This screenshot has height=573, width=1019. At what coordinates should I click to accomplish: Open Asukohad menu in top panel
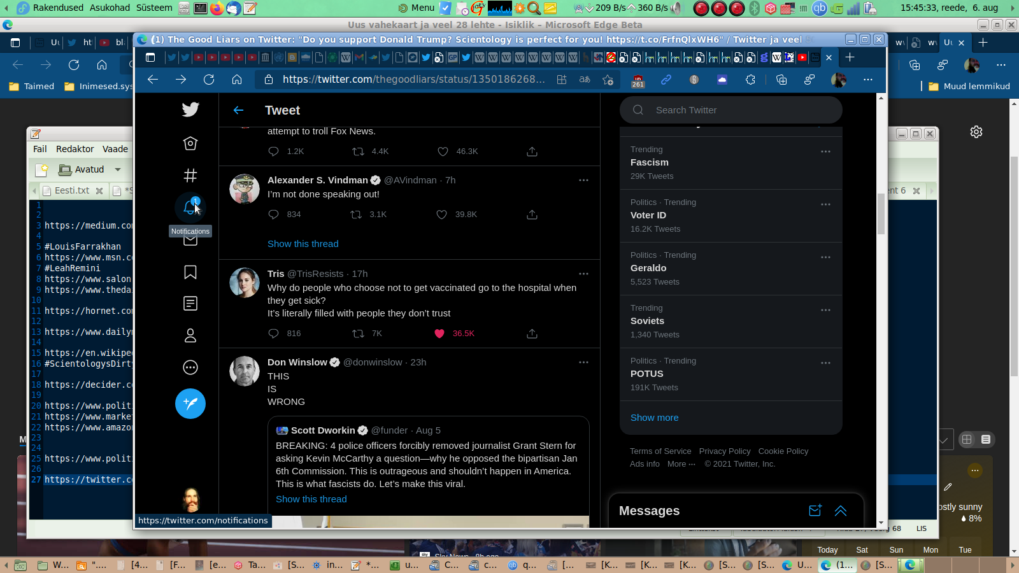tap(110, 8)
